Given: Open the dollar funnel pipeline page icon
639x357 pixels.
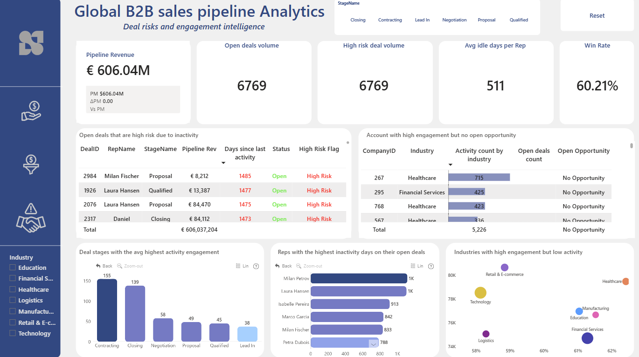Looking at the screenshot, I should [x=31, y=165].
